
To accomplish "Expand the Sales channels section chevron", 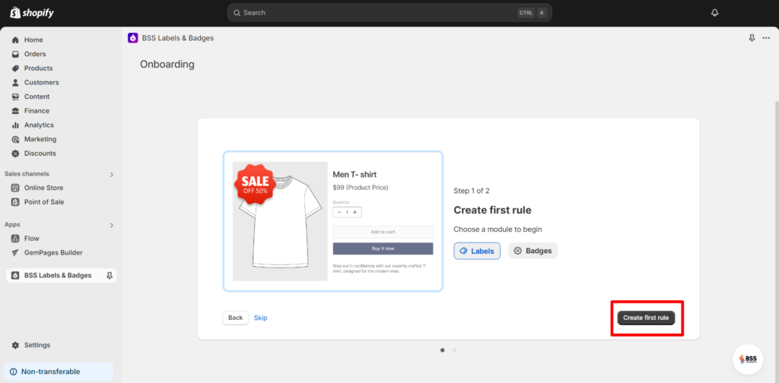I will 112,174.
